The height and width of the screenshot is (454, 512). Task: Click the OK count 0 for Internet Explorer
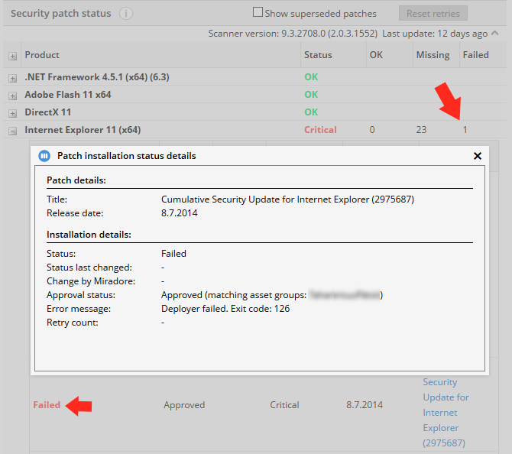click(372, 130)
